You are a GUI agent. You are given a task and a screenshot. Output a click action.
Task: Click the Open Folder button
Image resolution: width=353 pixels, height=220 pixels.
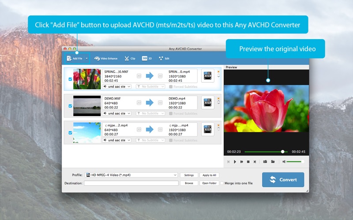(x=209, y=183)
